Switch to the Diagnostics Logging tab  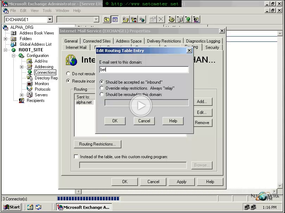[x=203, y=41]
